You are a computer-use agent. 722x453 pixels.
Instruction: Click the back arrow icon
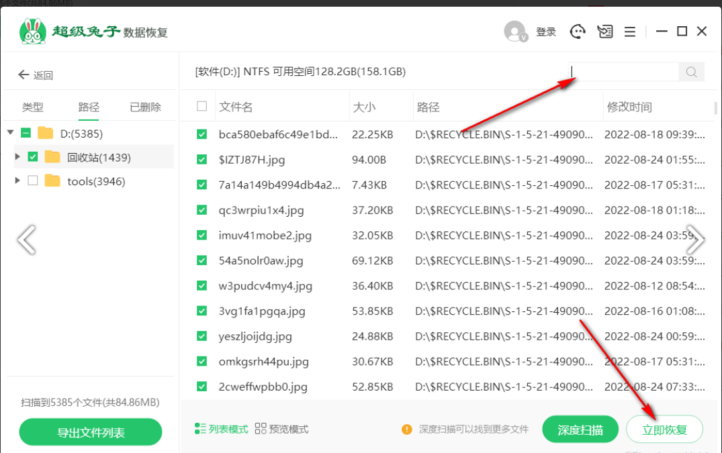(24, 74)
